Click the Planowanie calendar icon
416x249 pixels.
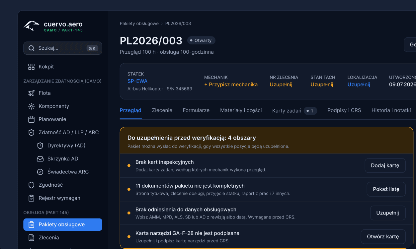(x=32, y=119)
